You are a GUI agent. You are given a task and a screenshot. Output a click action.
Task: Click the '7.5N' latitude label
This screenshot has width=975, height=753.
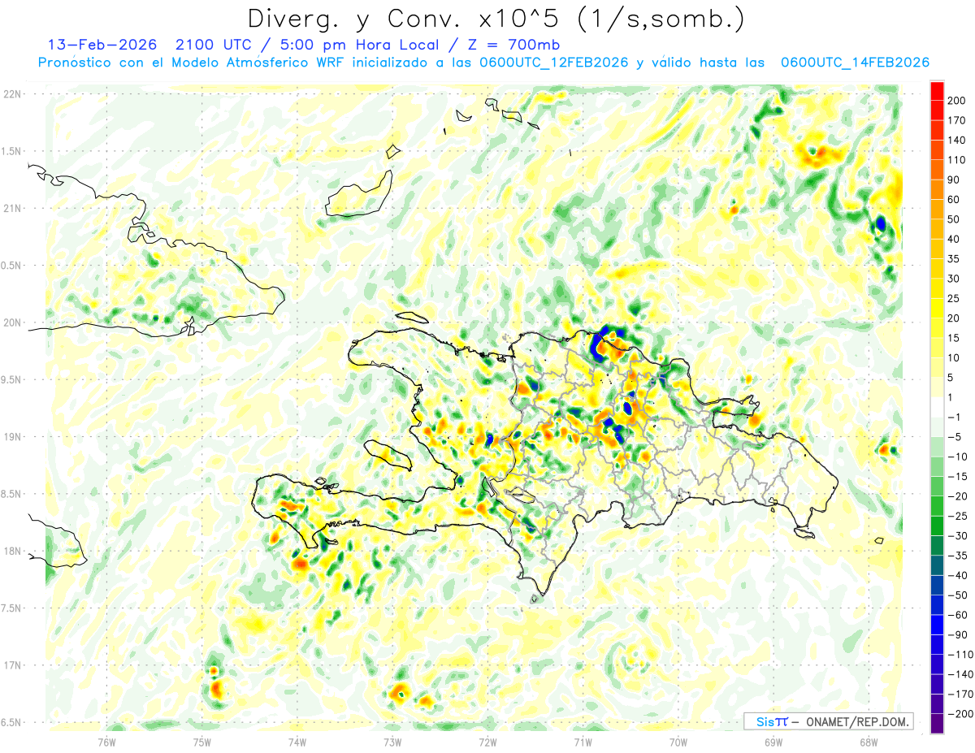(x=11, y=608)
